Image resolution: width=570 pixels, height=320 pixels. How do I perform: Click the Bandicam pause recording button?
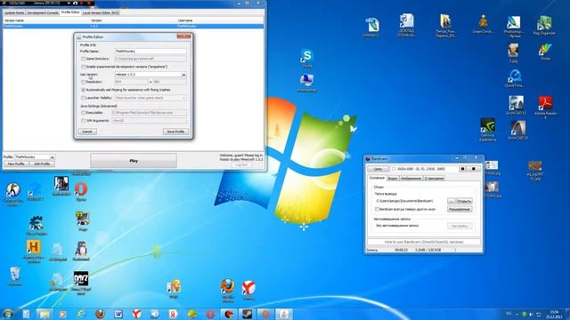click(x=463, y=169)
